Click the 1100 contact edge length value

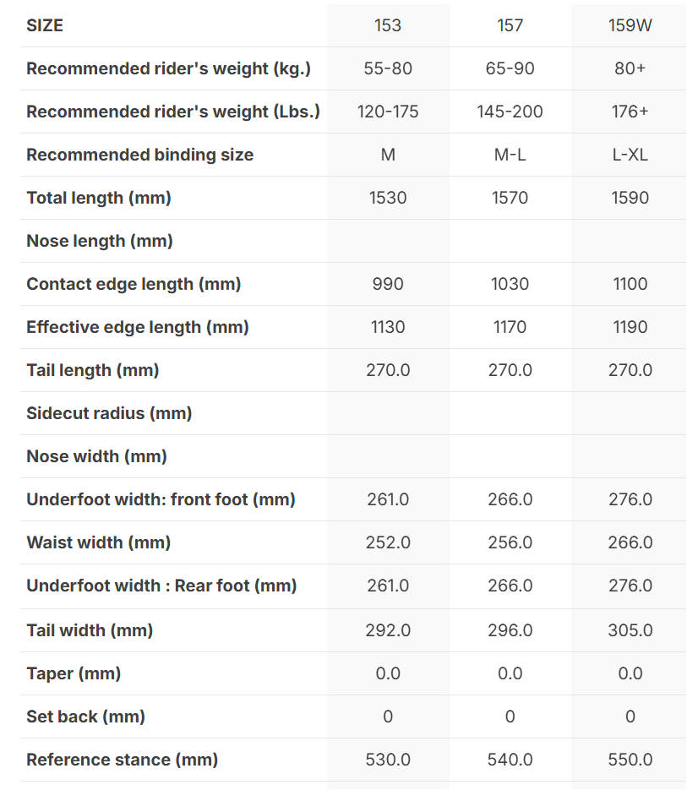click(630, 284)
